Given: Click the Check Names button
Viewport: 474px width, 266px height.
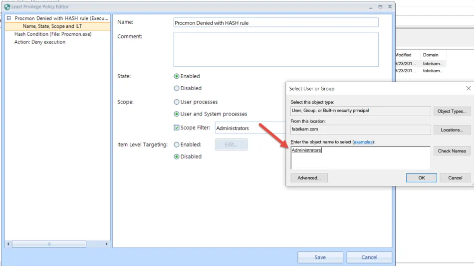Looking at the screenshot, I should pyautogui.click(x=452, y=150).
